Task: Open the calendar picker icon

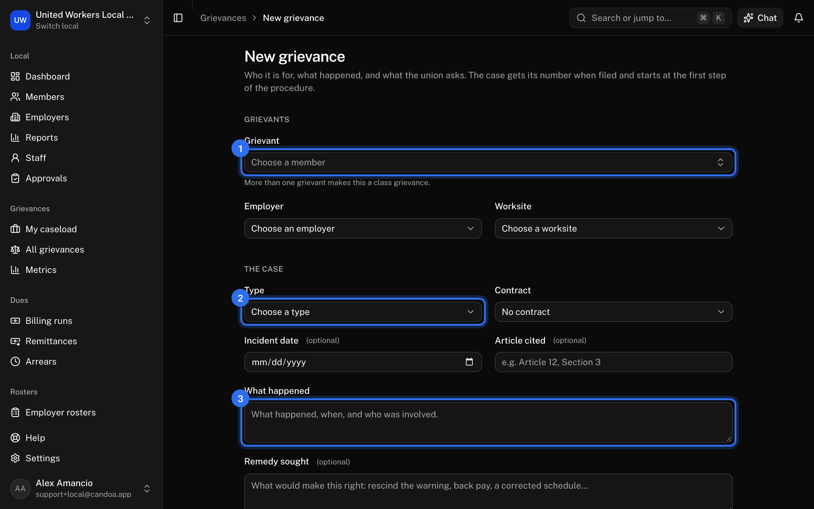Action: (469, 362)
